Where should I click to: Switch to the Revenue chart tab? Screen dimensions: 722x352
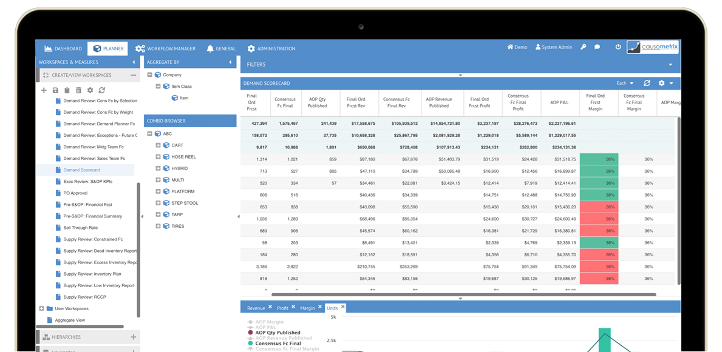(256, 307)
